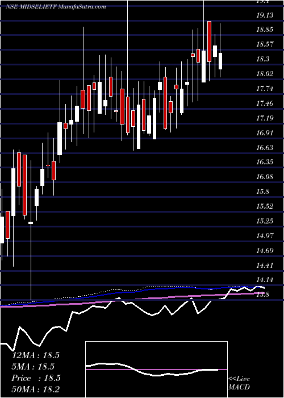Click the 50MA : 18.2 reading
The image size is (284, 398).
(35, 389)
